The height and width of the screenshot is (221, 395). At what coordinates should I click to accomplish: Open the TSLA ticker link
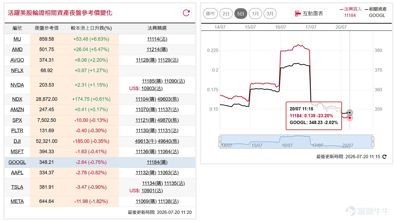(17, 187)
